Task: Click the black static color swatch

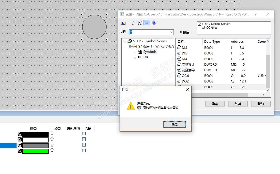Action: click(x=35, y=134)
